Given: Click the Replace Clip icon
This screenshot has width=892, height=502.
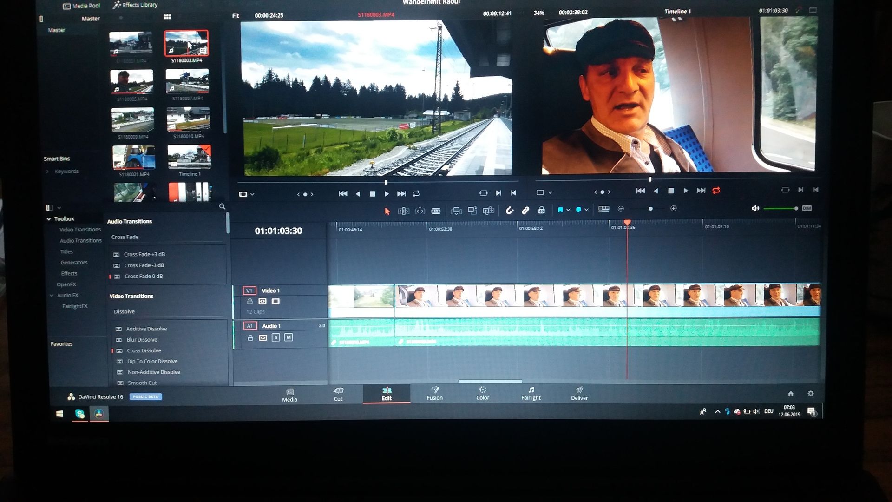Looking at the screenshot, I should [x=488, y=211].
